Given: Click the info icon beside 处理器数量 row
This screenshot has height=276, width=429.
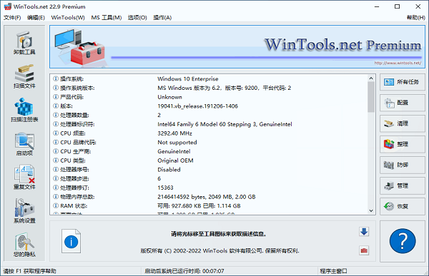Looking at the screenshot, I should point(56,115).
